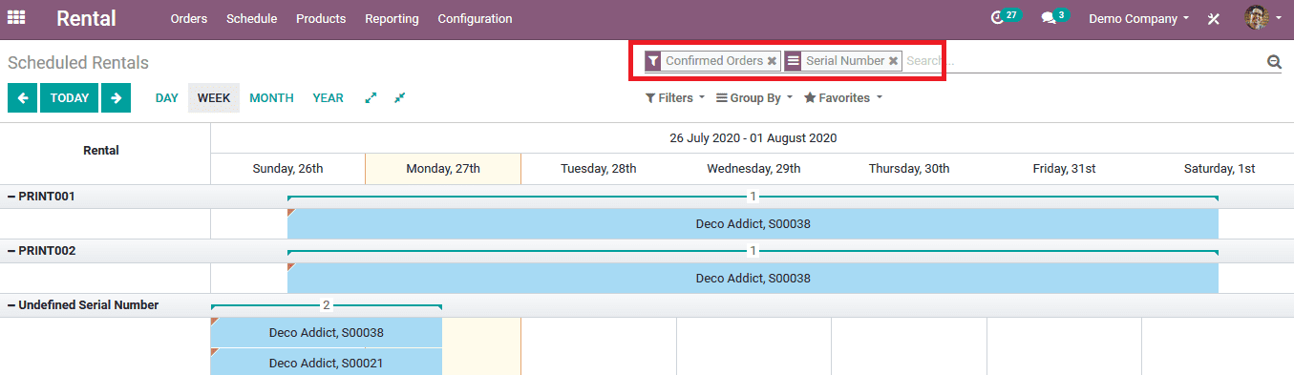This screenshot has height=375, width=1294.
Task: Click the count 1 summary on PRINT001 row
Action: click(x=753, y=197)
